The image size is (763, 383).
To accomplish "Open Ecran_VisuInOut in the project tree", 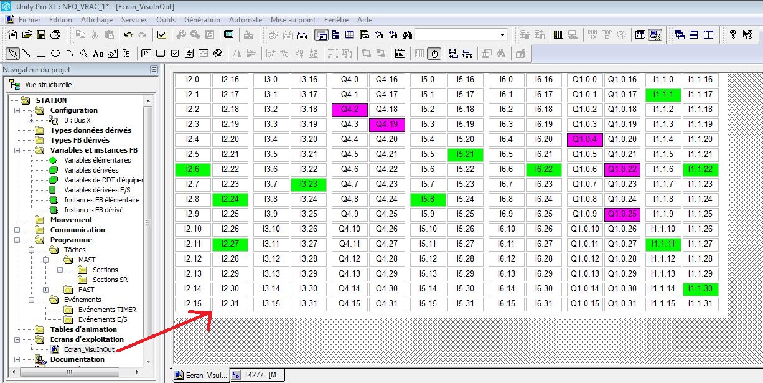I will [x=88, y=349].
